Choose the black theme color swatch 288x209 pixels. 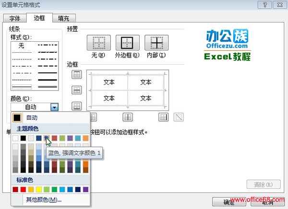tap(24, 138)
